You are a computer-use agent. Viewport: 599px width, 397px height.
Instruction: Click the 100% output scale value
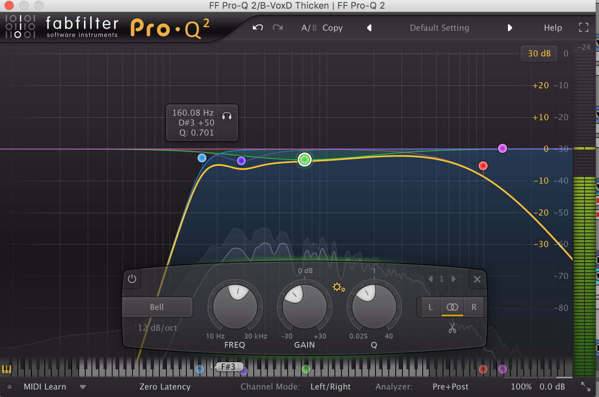tap(521, 387)
